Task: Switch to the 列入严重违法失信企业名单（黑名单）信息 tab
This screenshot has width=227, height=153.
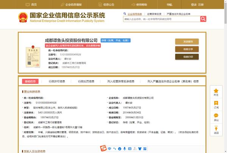Action: [173, 81]
